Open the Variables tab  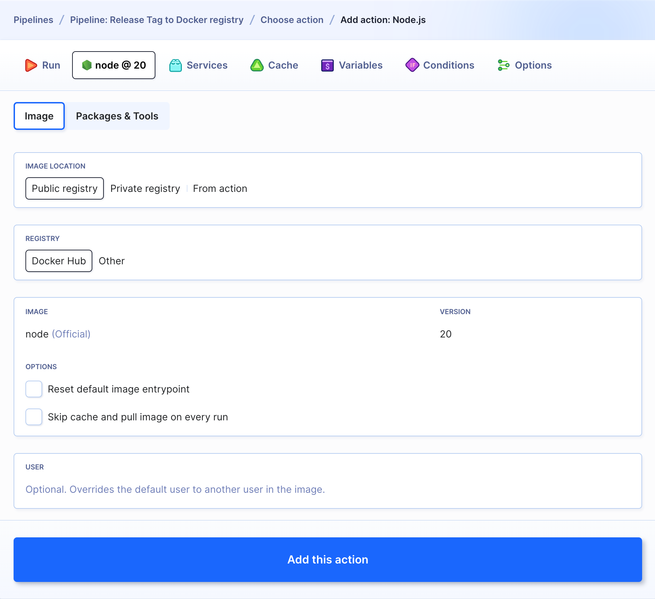[x=352, y=65]
